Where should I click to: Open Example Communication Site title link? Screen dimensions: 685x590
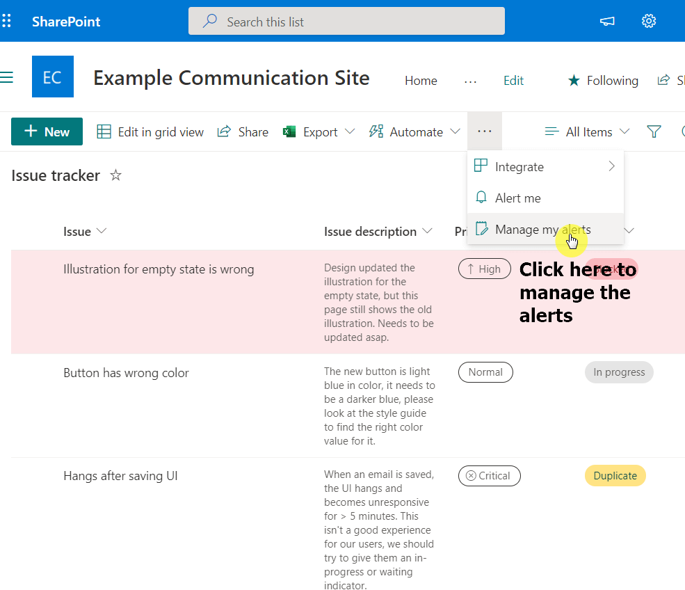(232, 78)
